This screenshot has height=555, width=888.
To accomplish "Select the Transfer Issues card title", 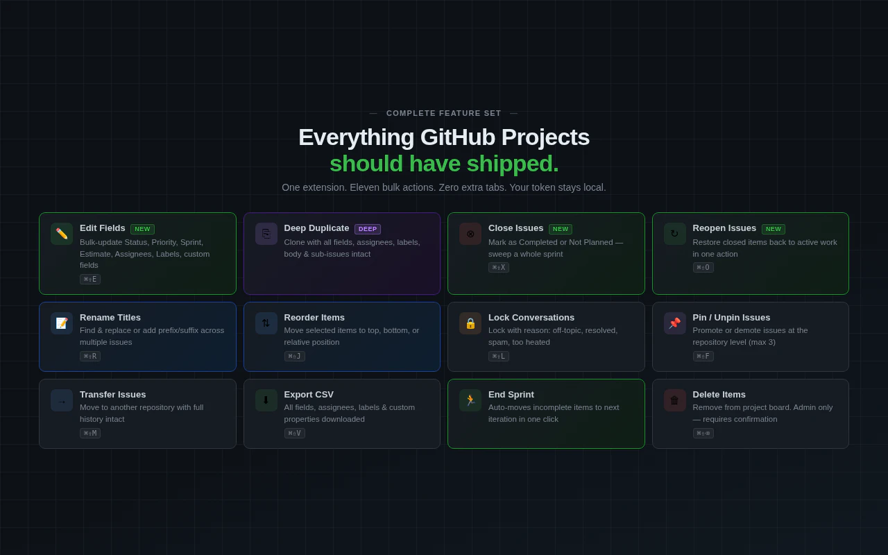I will 113,395.
